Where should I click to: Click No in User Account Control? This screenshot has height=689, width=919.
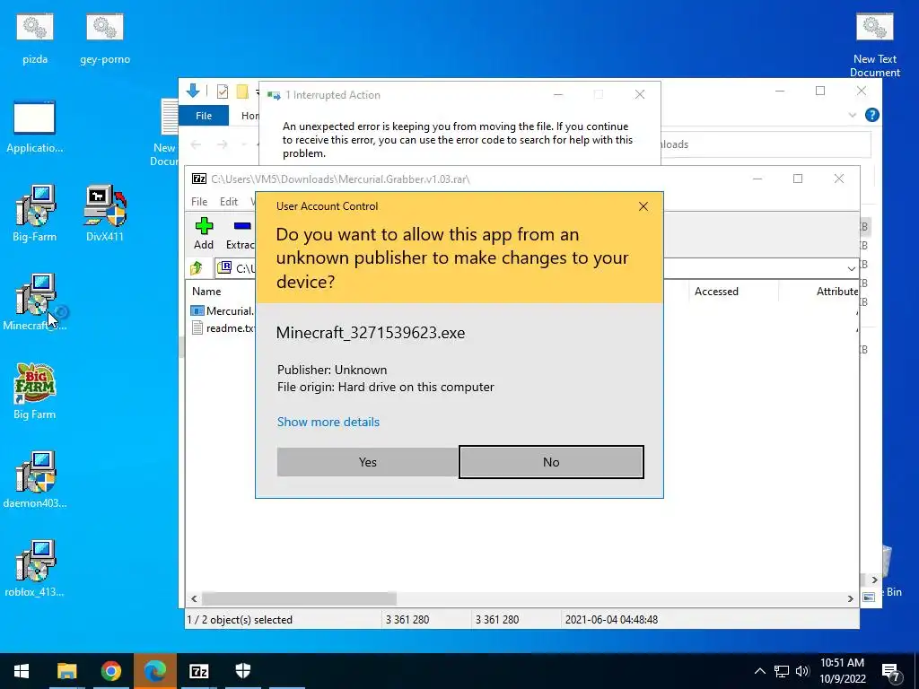coord(551,462)
